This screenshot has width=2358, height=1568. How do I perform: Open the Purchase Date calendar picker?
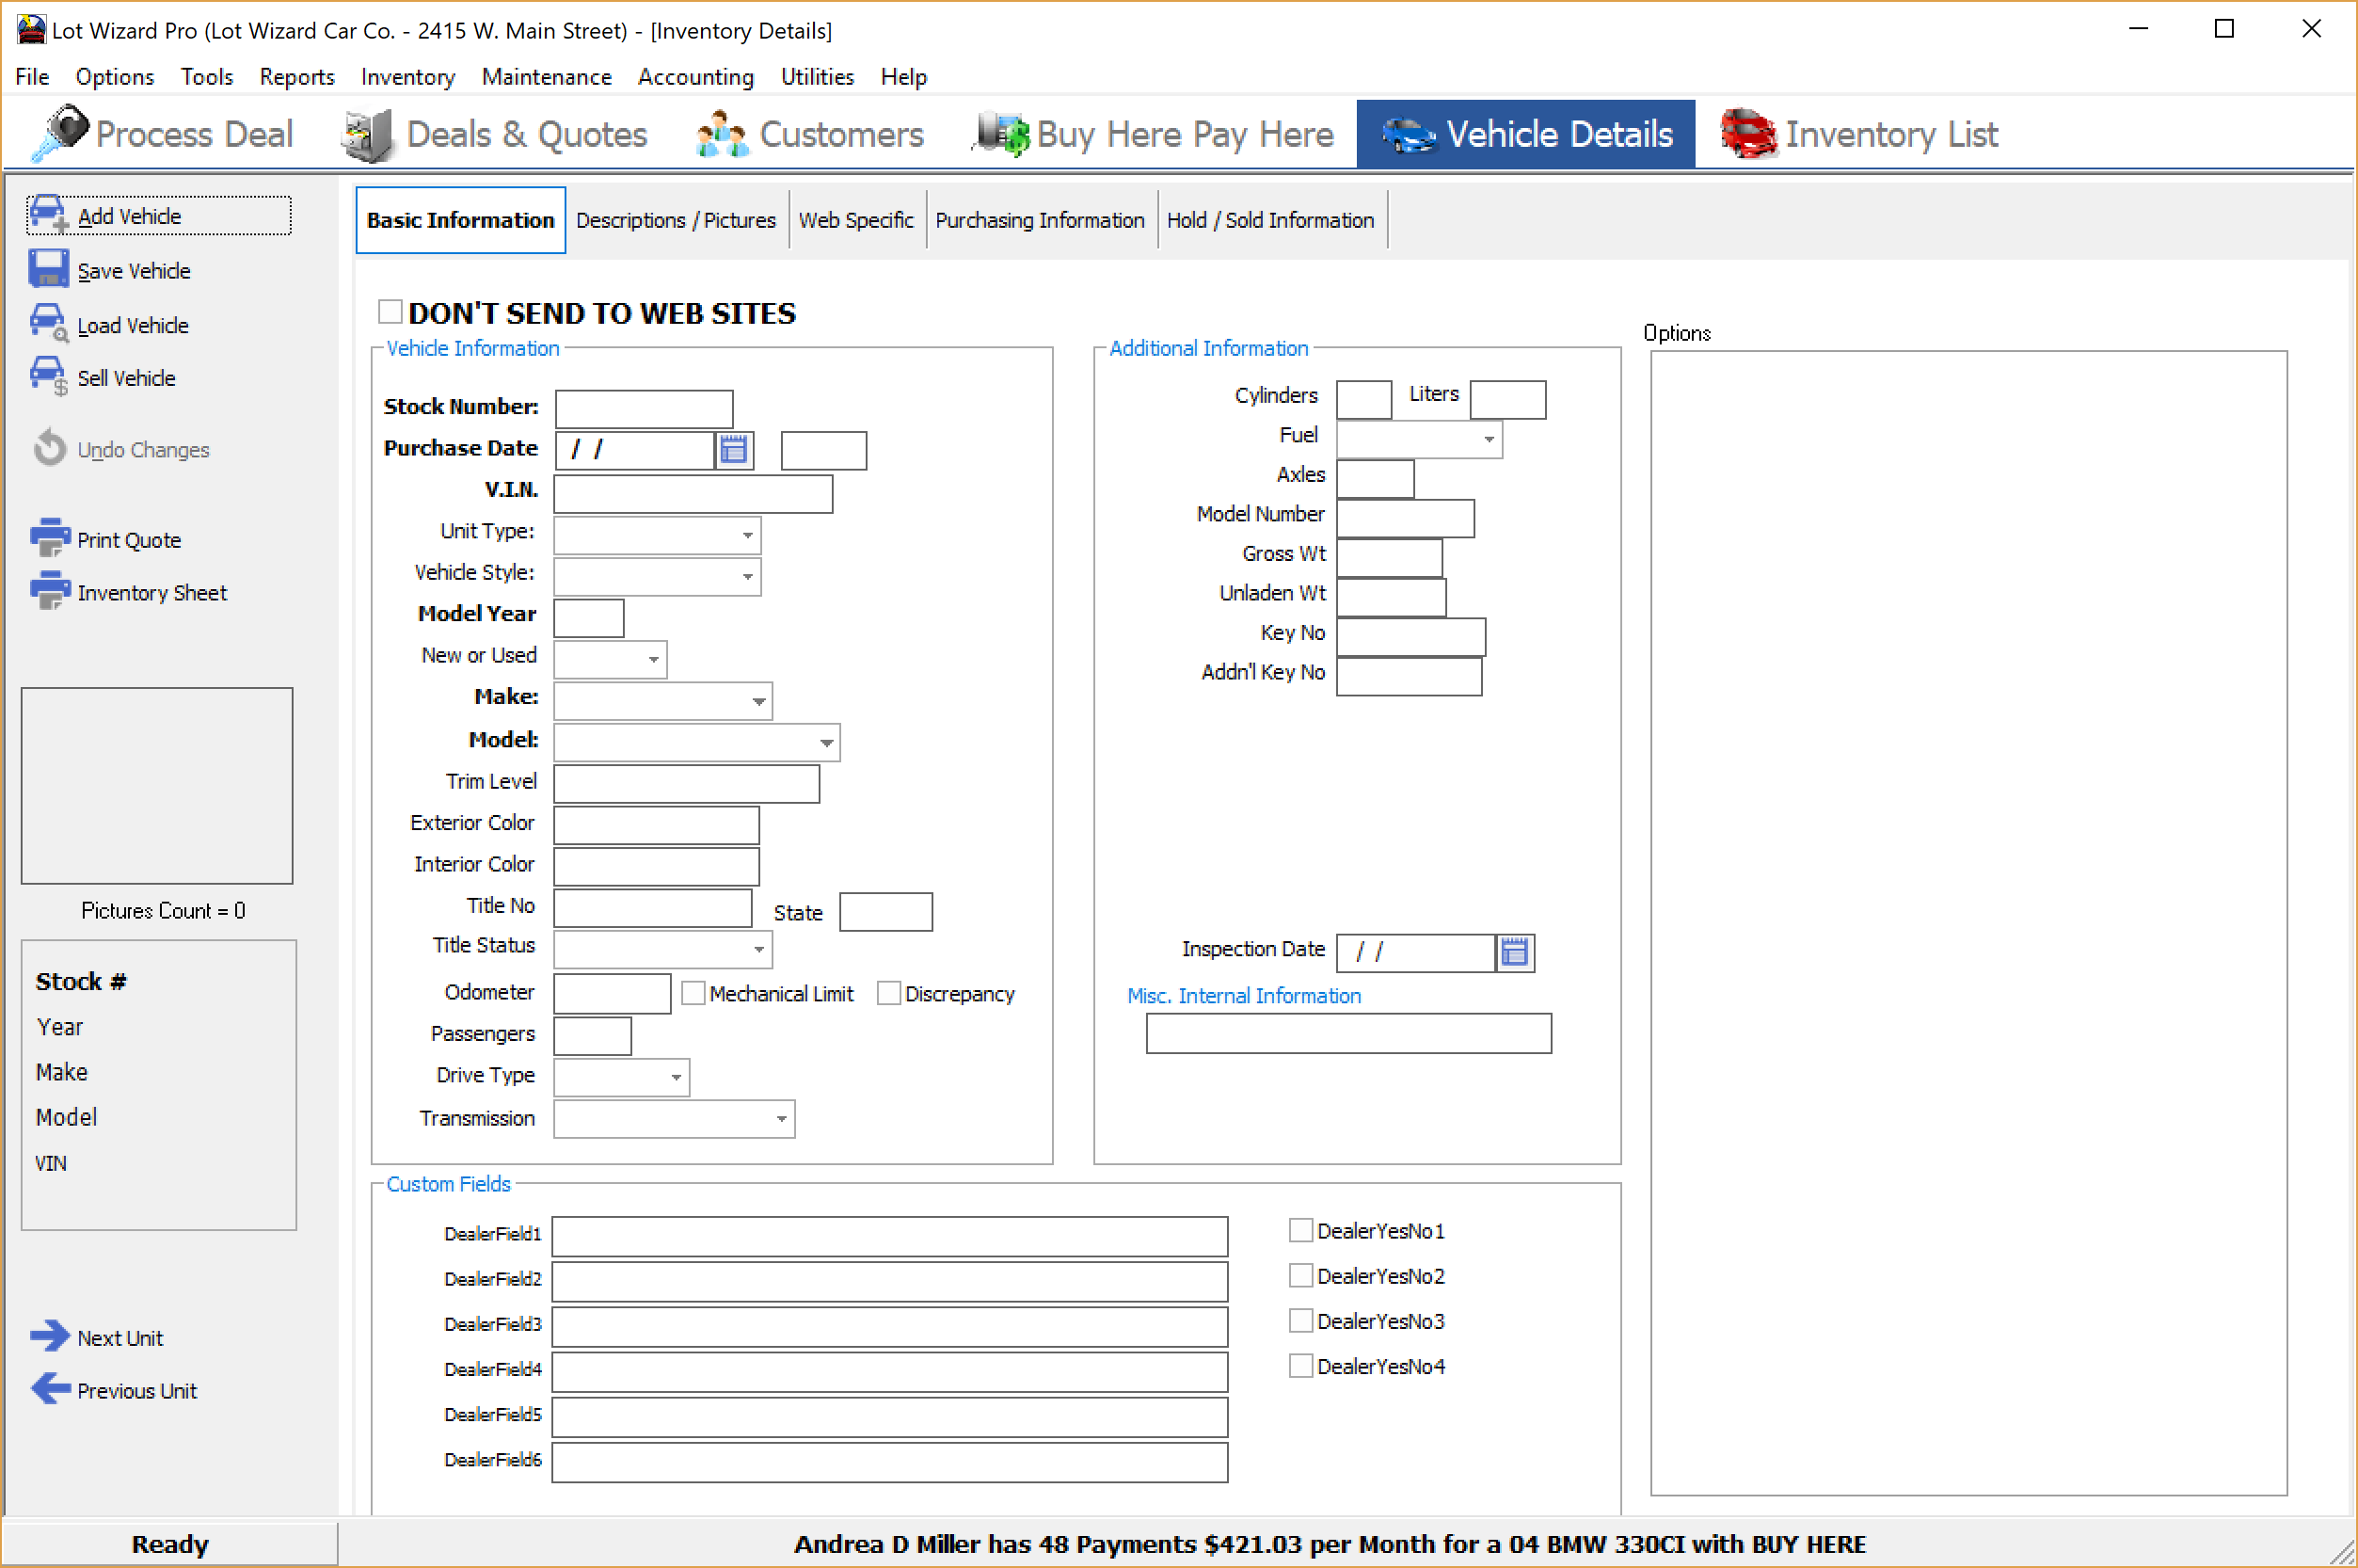tap(734, 450)
